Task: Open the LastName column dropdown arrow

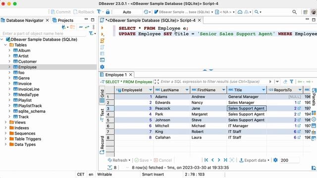Action: [x=187, y=90]
